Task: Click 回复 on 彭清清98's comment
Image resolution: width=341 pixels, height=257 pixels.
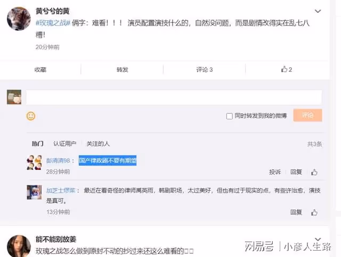Action: (x=296, y=172)
